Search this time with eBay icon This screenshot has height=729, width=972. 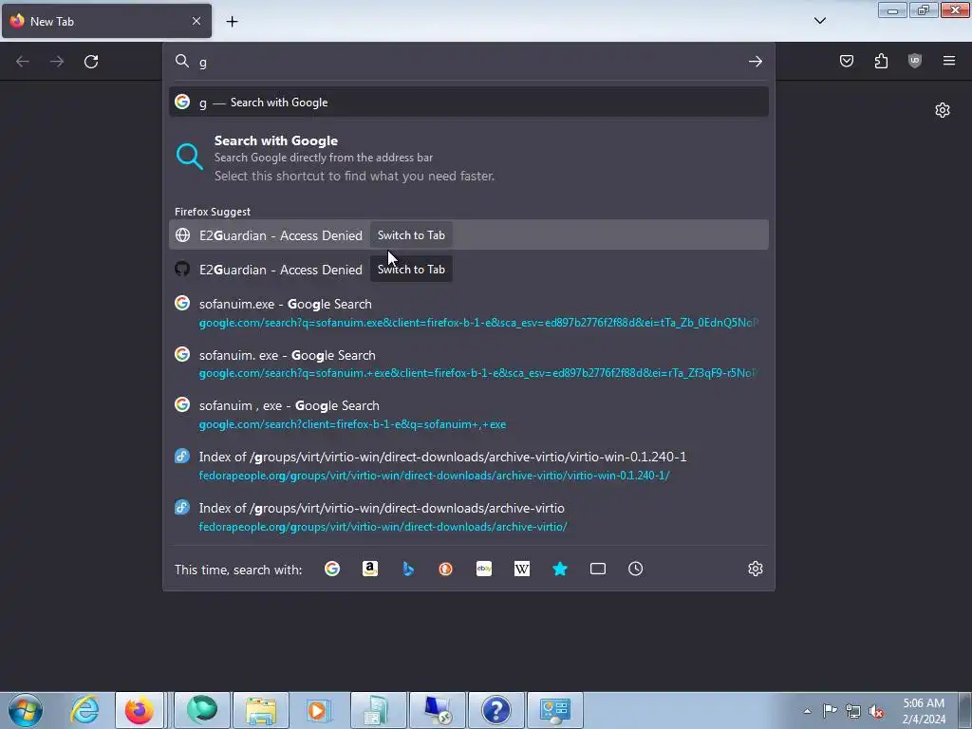pos(484,569)
